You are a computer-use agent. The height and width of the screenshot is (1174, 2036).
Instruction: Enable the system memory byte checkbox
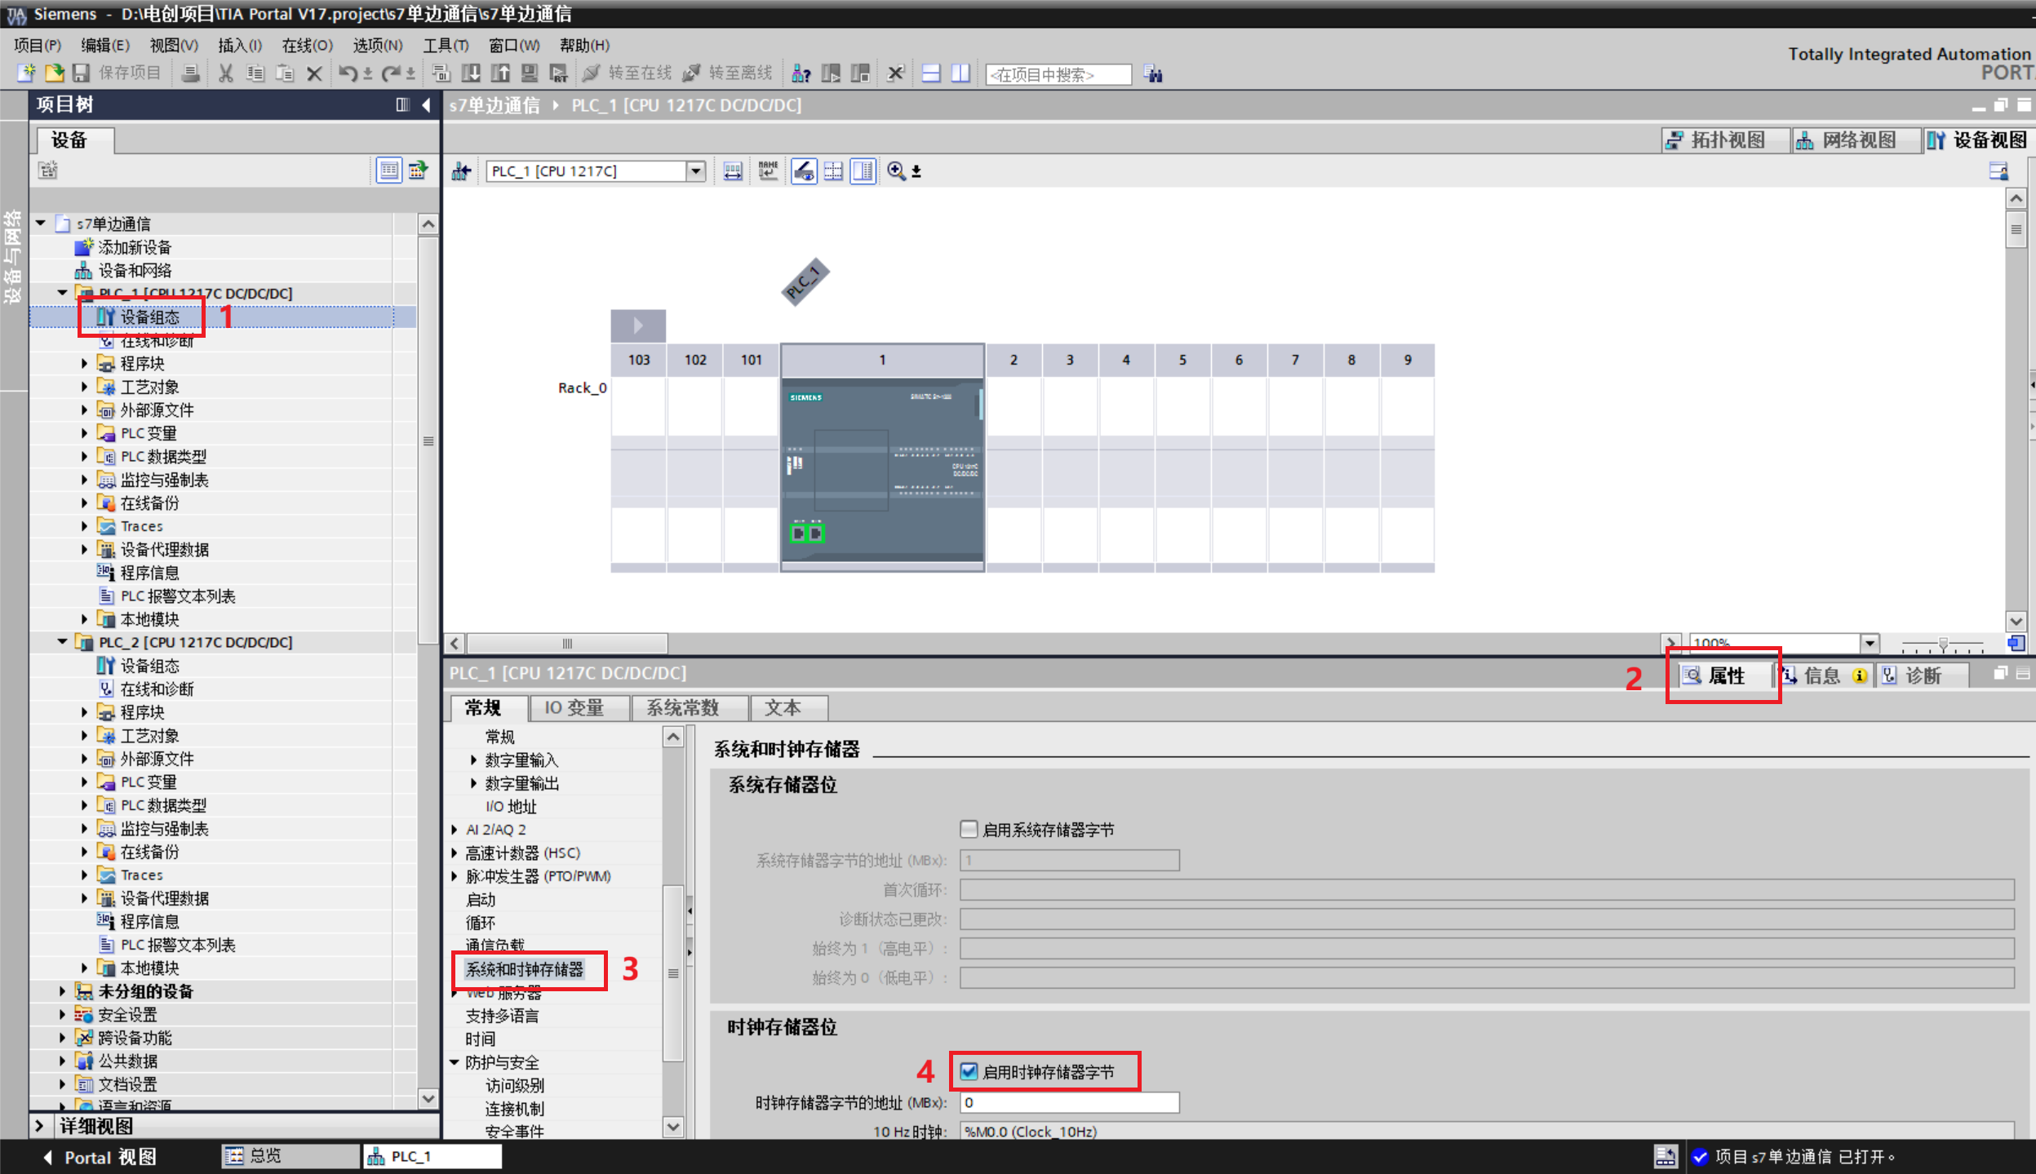pyautogui.click(x=969, y=829)
